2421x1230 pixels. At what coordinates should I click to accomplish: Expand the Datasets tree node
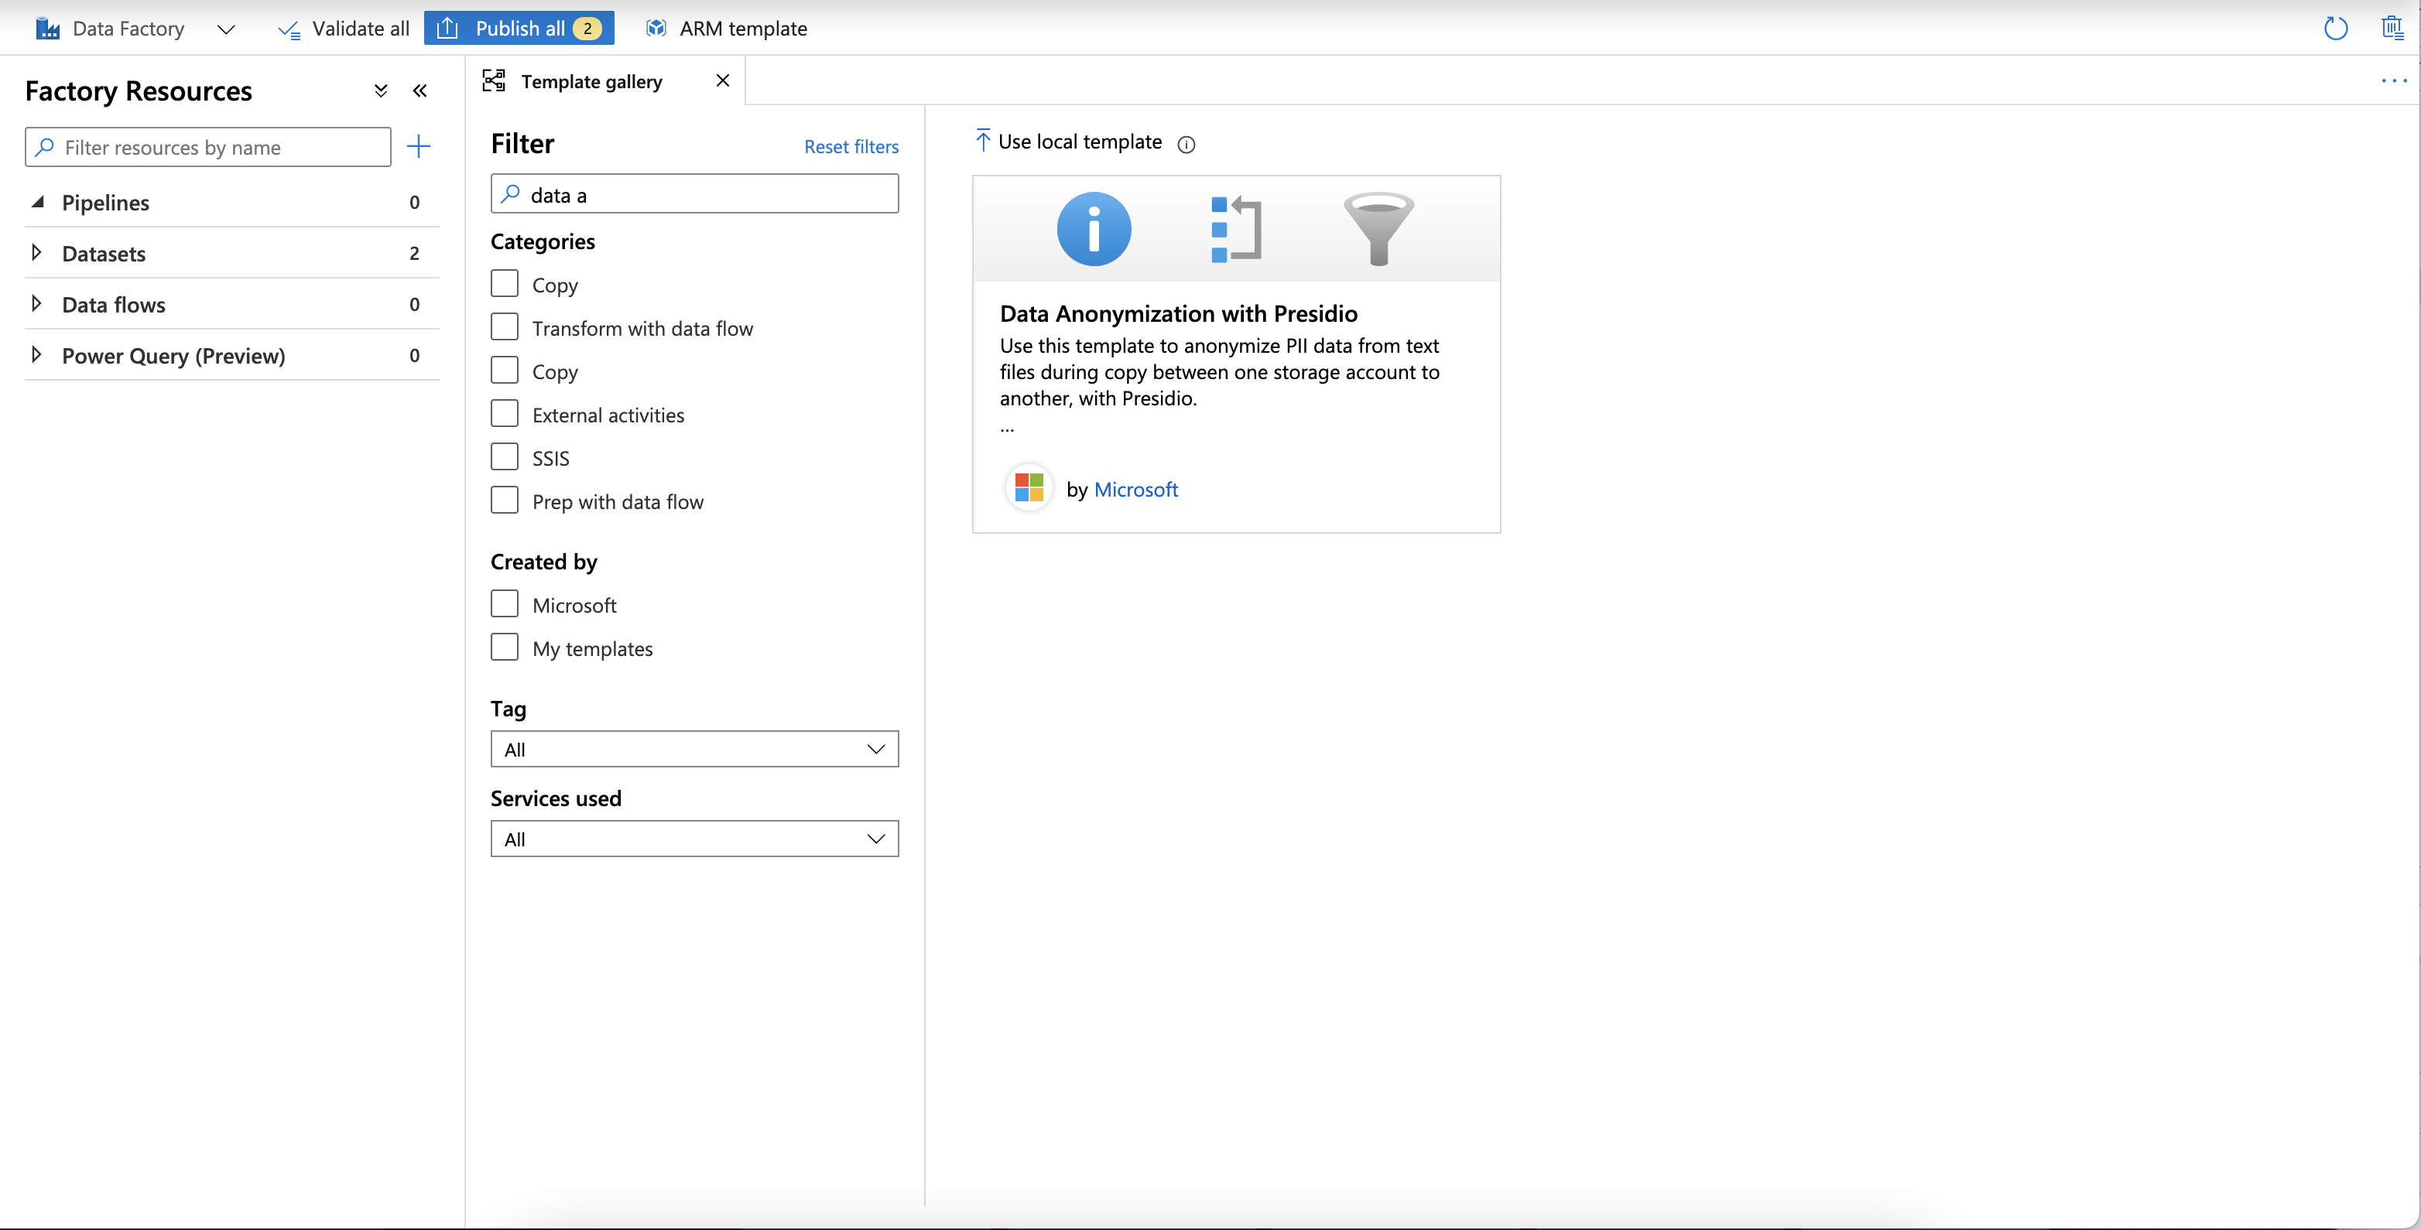(36, 253)
